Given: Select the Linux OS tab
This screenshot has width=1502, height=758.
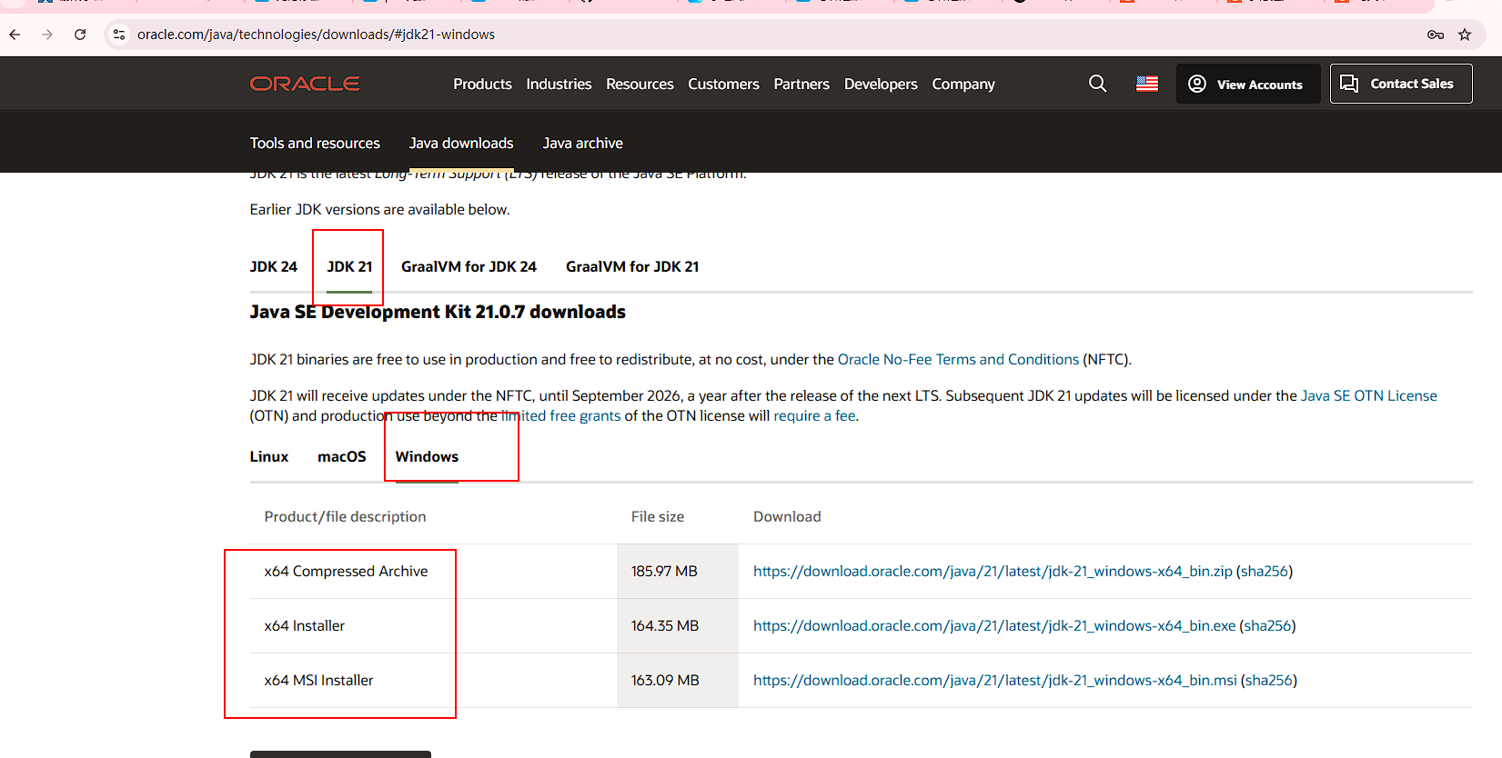Looking at the screenshot, I should (269, 456).
